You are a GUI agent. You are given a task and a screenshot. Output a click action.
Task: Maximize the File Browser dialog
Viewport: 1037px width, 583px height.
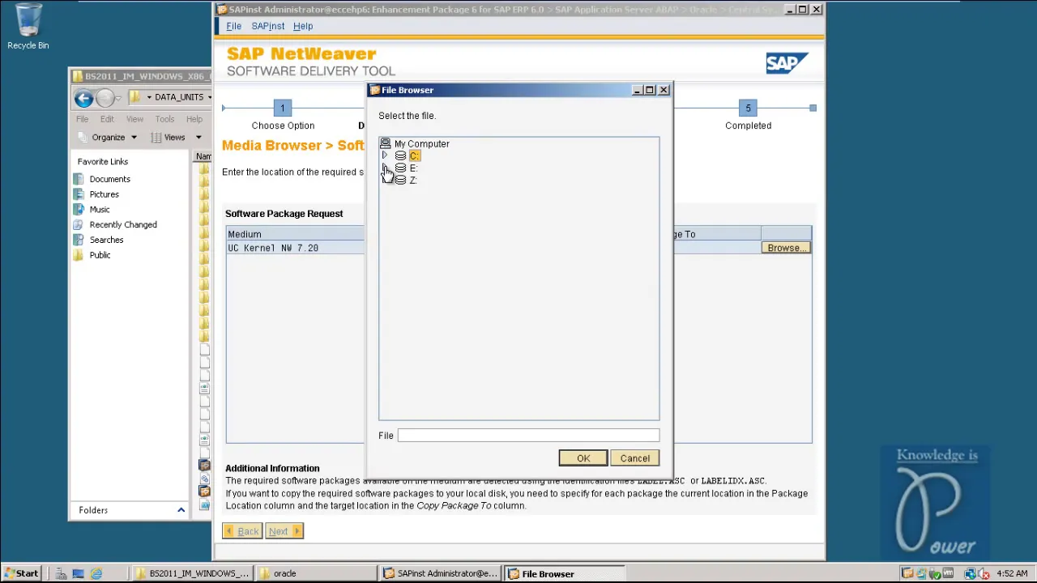(650, 90)
